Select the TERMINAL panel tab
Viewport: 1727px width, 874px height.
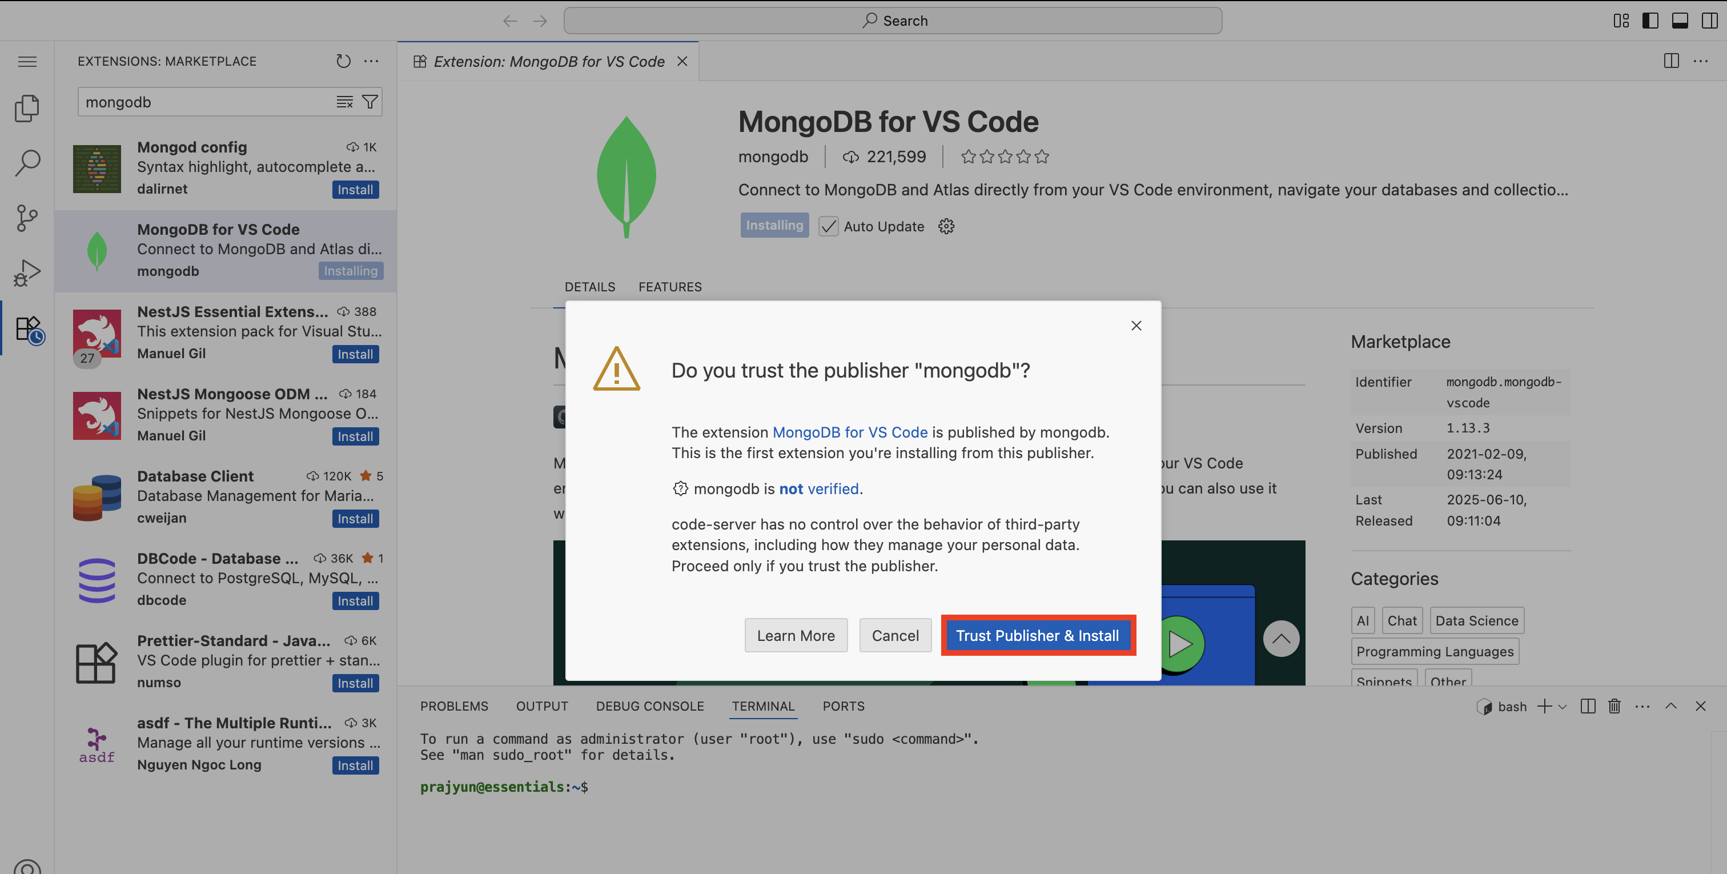pyautogui.click(x=763, y=705)
